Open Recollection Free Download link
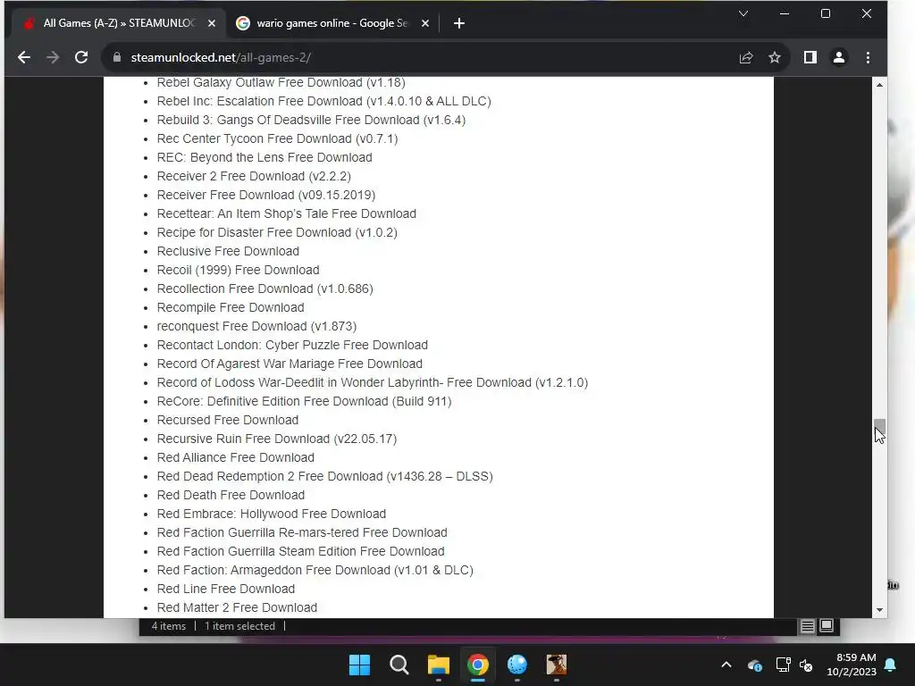 [x=264, y=289]
